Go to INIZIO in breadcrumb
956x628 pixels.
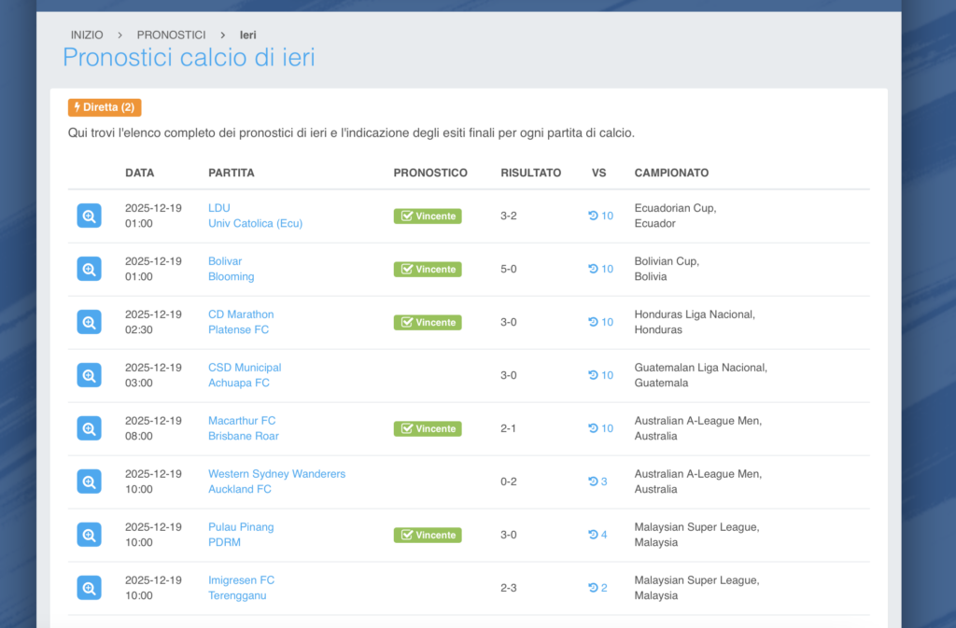tap(87, 35)
